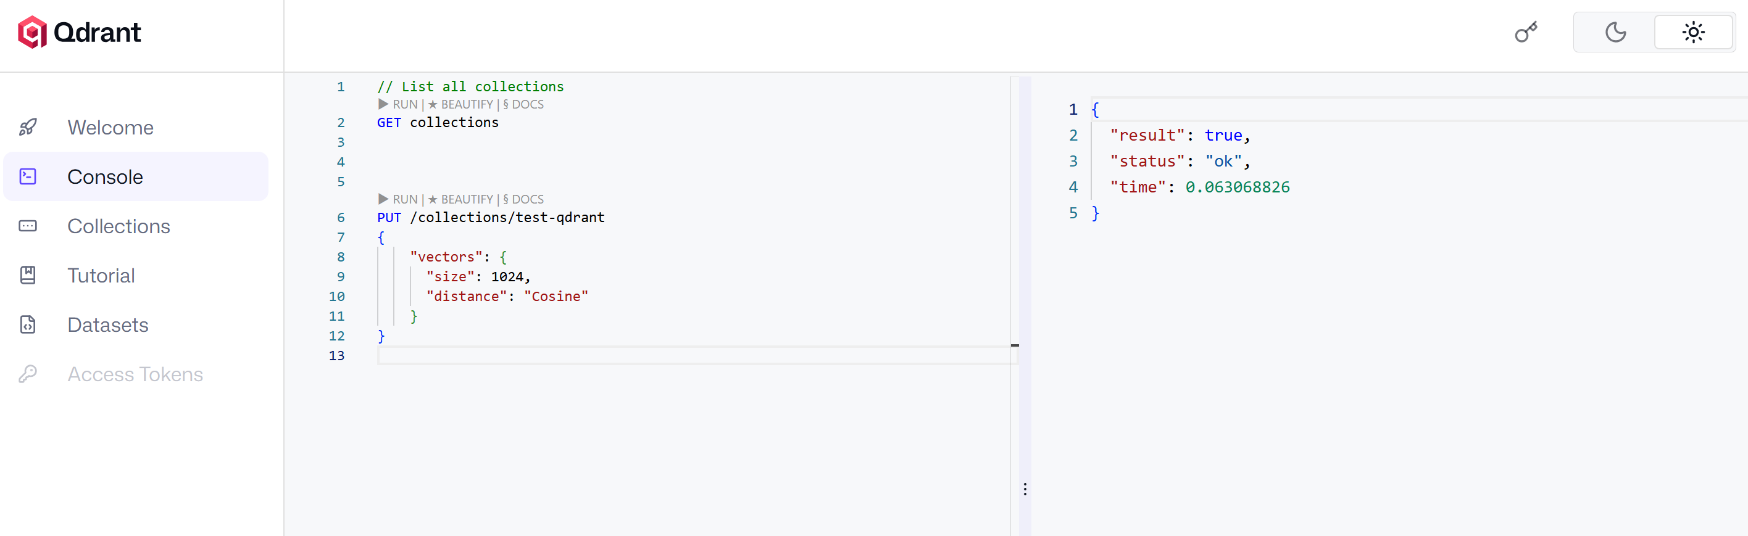The width and height of the screenshot is (1748, 536).
Task: Click the "status": "ok" response line
Action: point(1180,161)
